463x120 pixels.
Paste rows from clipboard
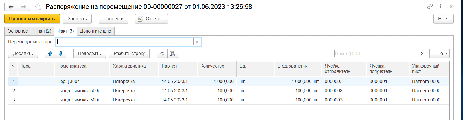pyautogui.click(x=172, y=54)
